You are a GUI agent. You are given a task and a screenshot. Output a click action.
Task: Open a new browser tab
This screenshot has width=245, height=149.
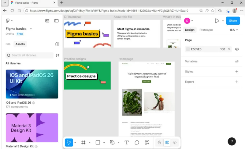click(62, 3)
